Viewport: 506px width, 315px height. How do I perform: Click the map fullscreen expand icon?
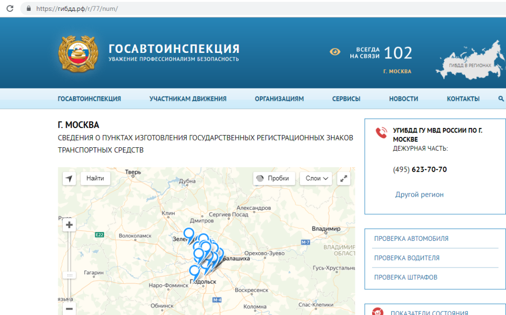click(x=344, y=179)
